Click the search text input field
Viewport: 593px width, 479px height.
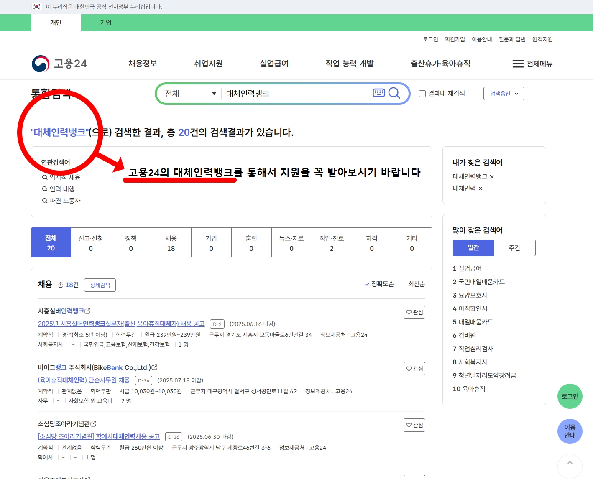point(297,93)
